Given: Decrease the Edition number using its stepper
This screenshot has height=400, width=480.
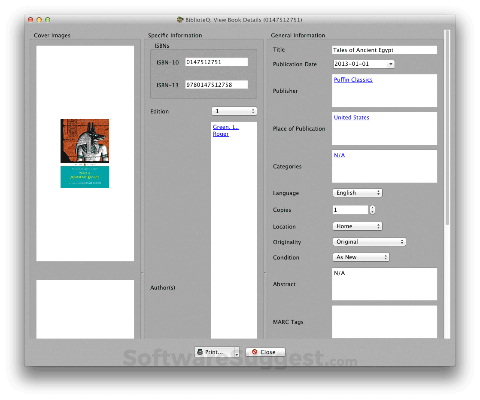Looking at the screenshot, I should click(253, 113).
